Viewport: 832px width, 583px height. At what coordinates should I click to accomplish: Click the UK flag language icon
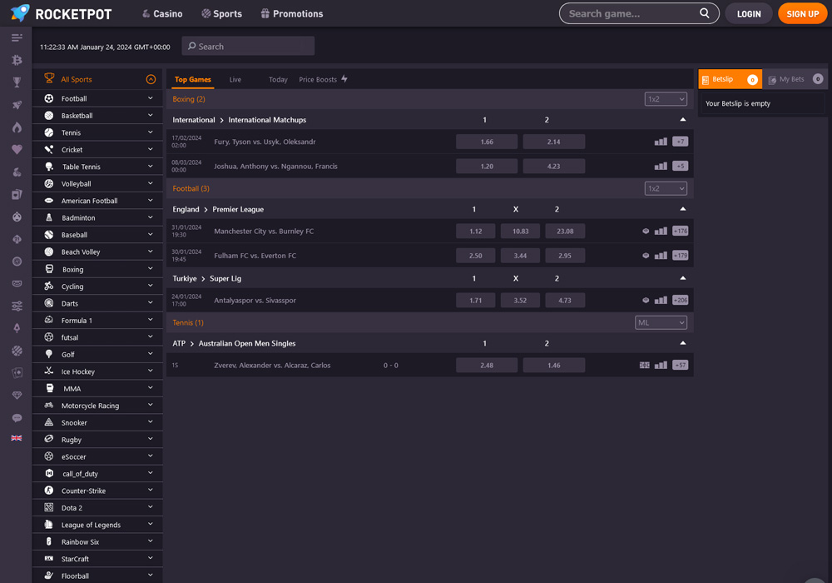coord(17,438)
